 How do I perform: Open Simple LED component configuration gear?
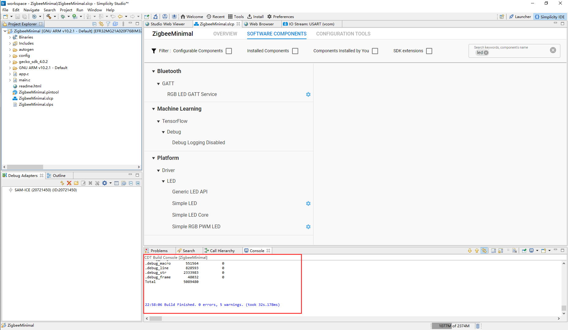[308, 203]
